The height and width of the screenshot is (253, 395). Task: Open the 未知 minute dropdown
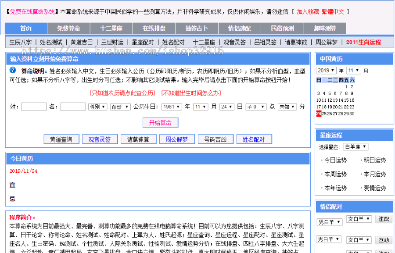(x=287, y=106)
